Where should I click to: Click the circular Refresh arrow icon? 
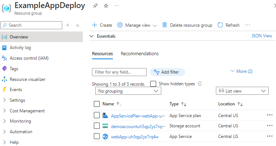coord(220,25)
